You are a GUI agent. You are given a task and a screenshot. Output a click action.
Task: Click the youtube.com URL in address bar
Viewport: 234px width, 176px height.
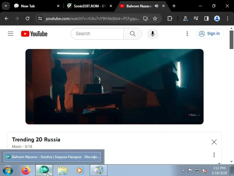(x=93, y=18)
